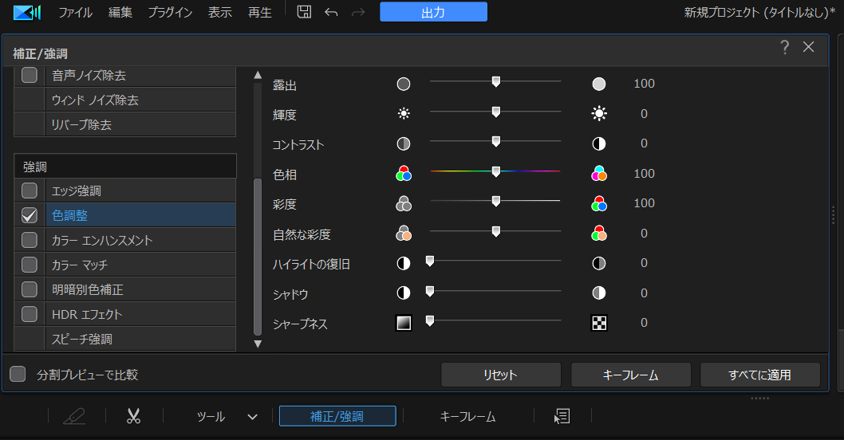This screenshot has width=844, height=440.
Task: Enable the カラー マッチ checkbox
Action: tap(30, 265)
